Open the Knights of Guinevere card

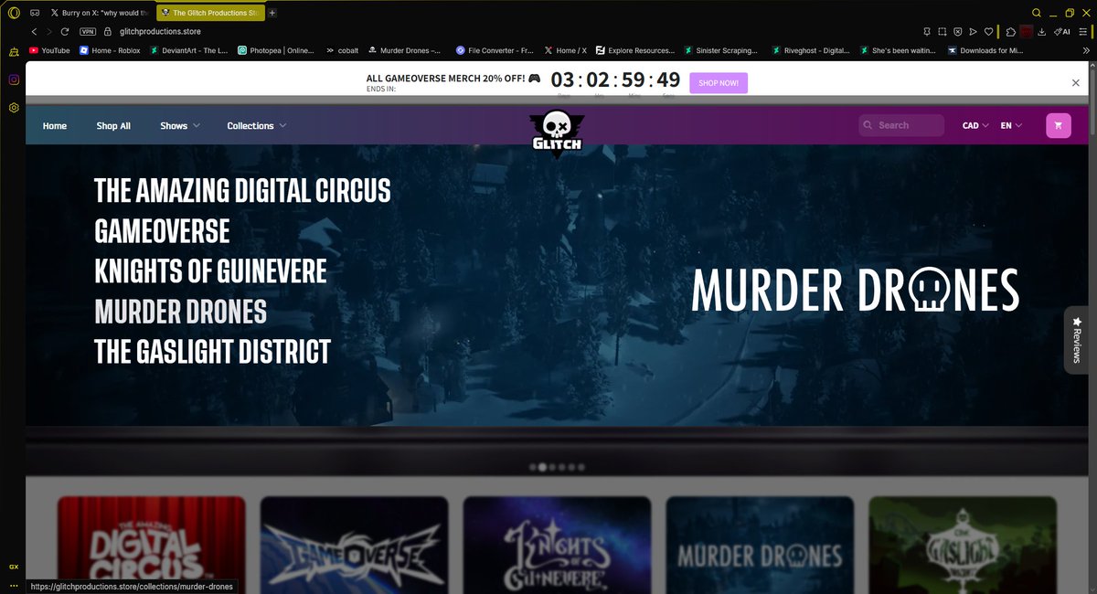pos(557,545)
